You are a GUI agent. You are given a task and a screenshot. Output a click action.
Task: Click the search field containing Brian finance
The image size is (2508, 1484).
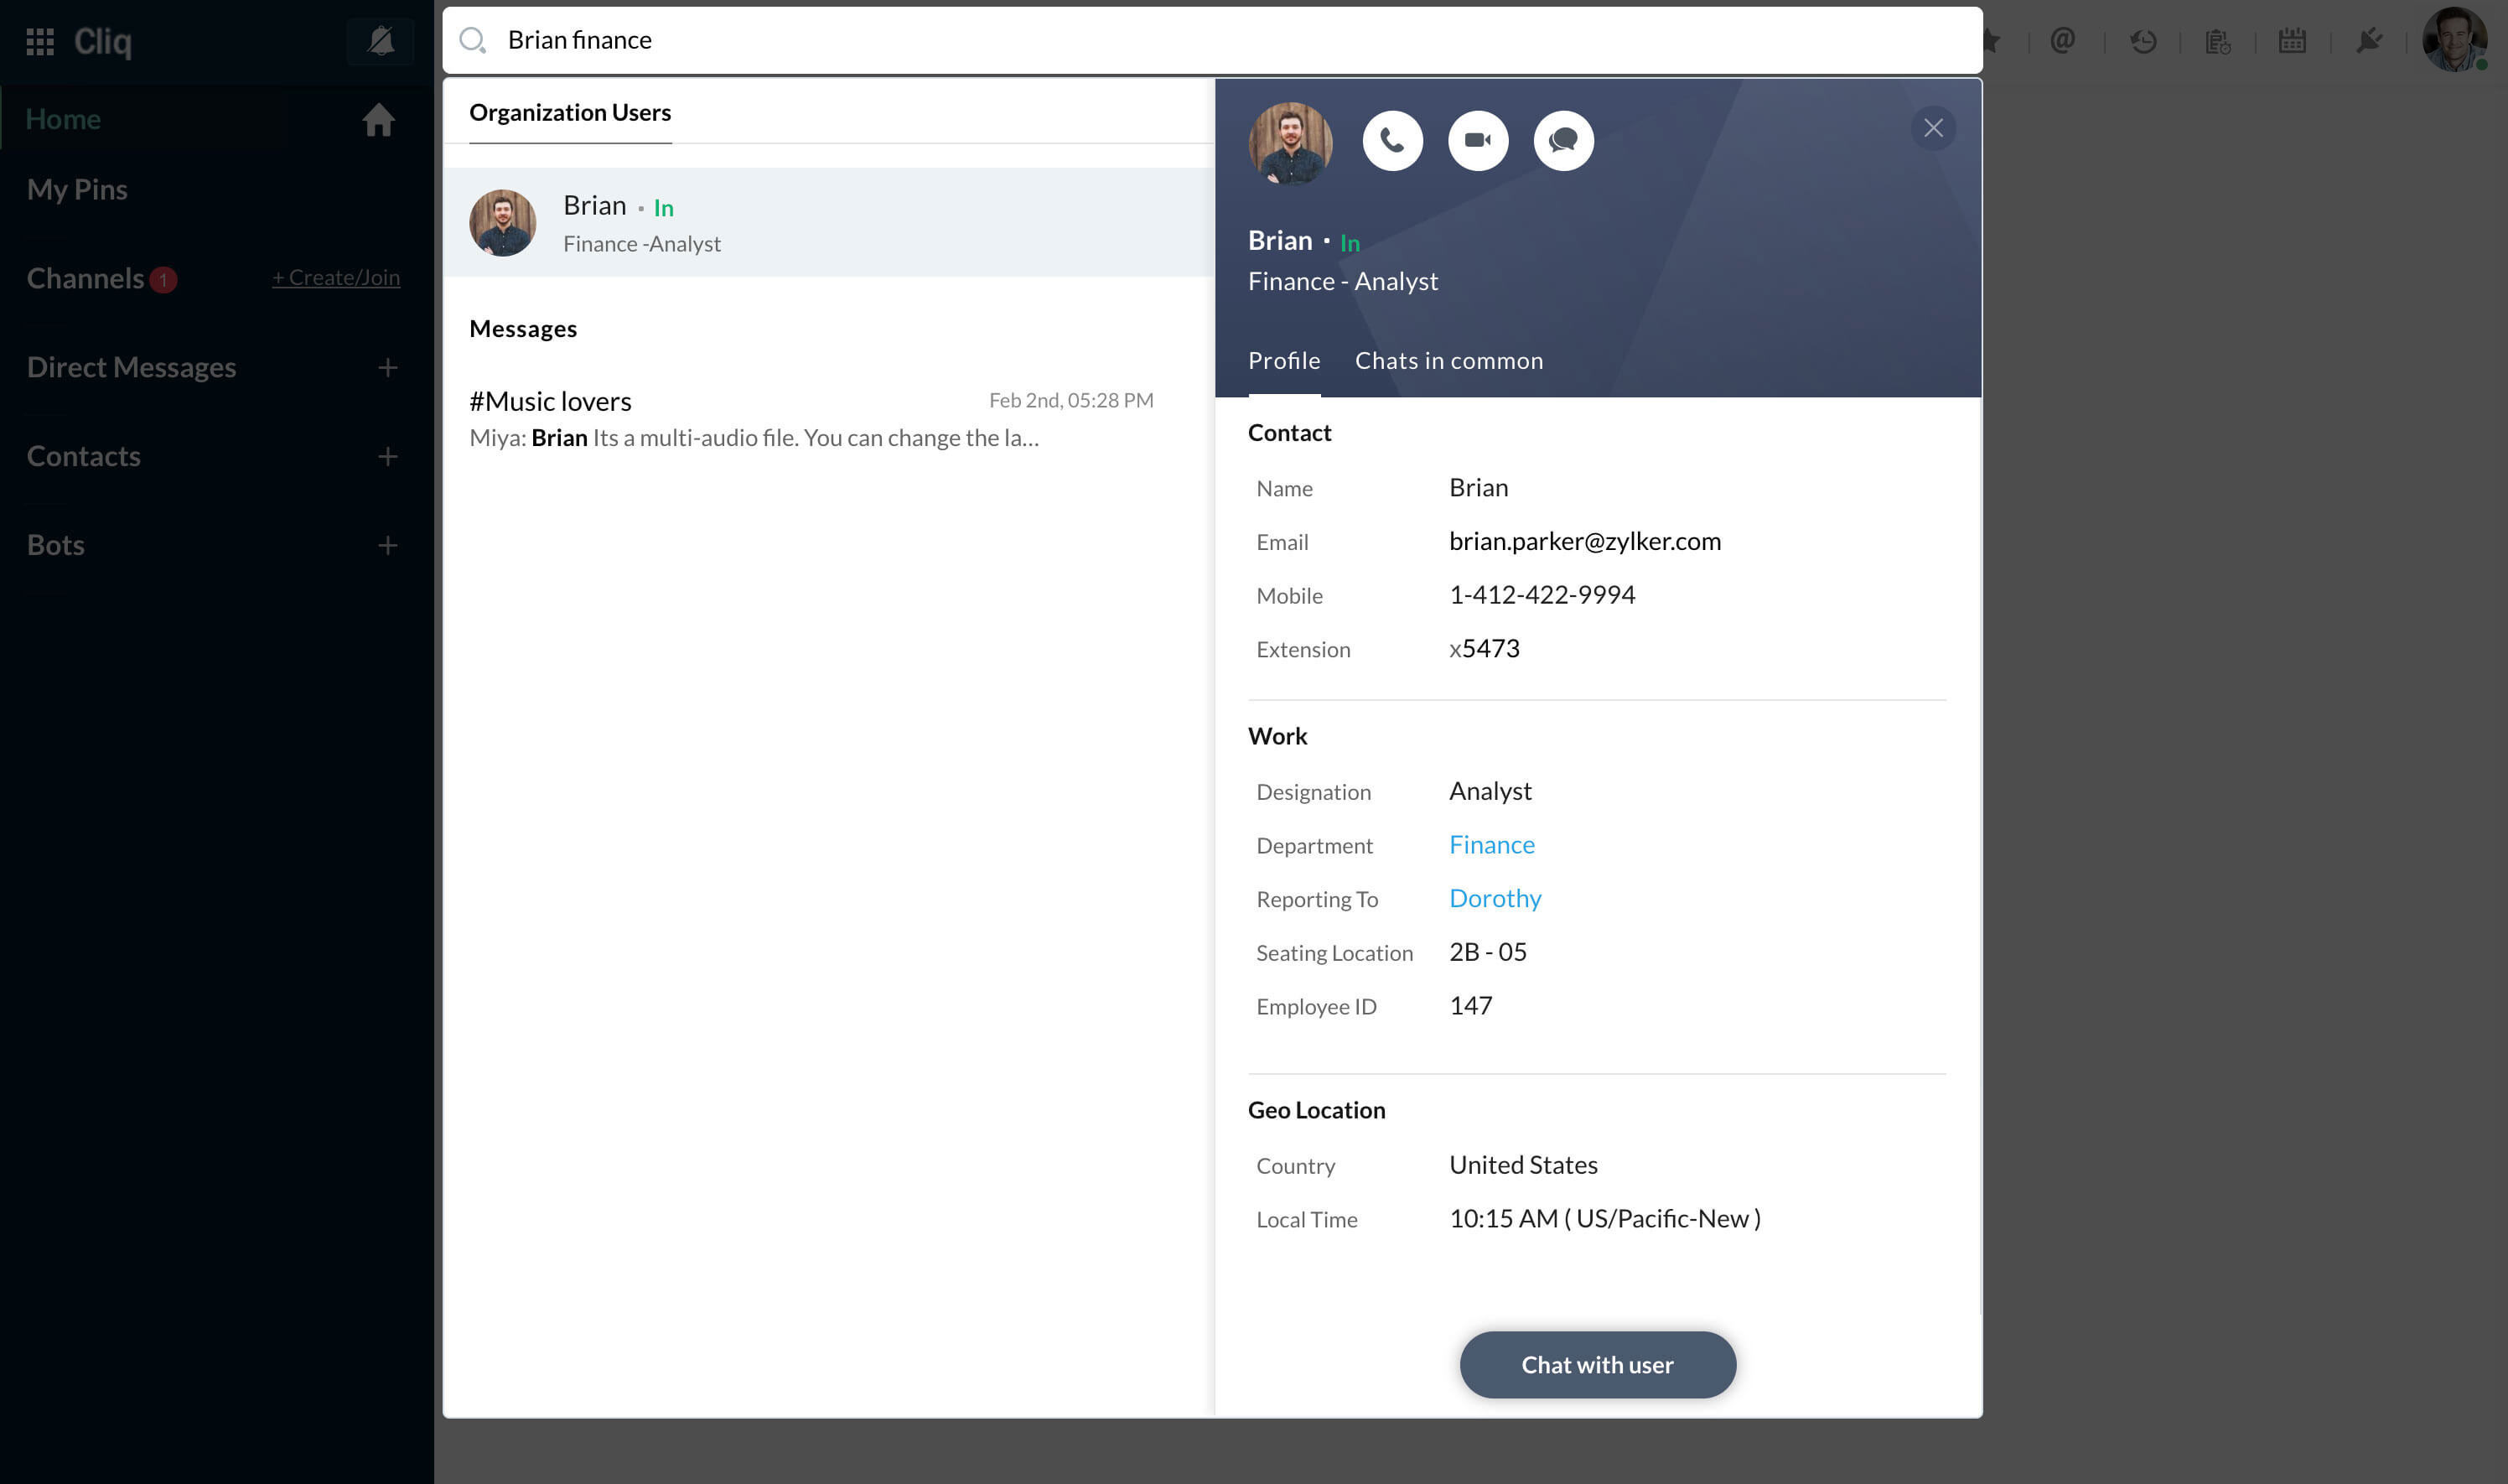(x=1213, y=40)
